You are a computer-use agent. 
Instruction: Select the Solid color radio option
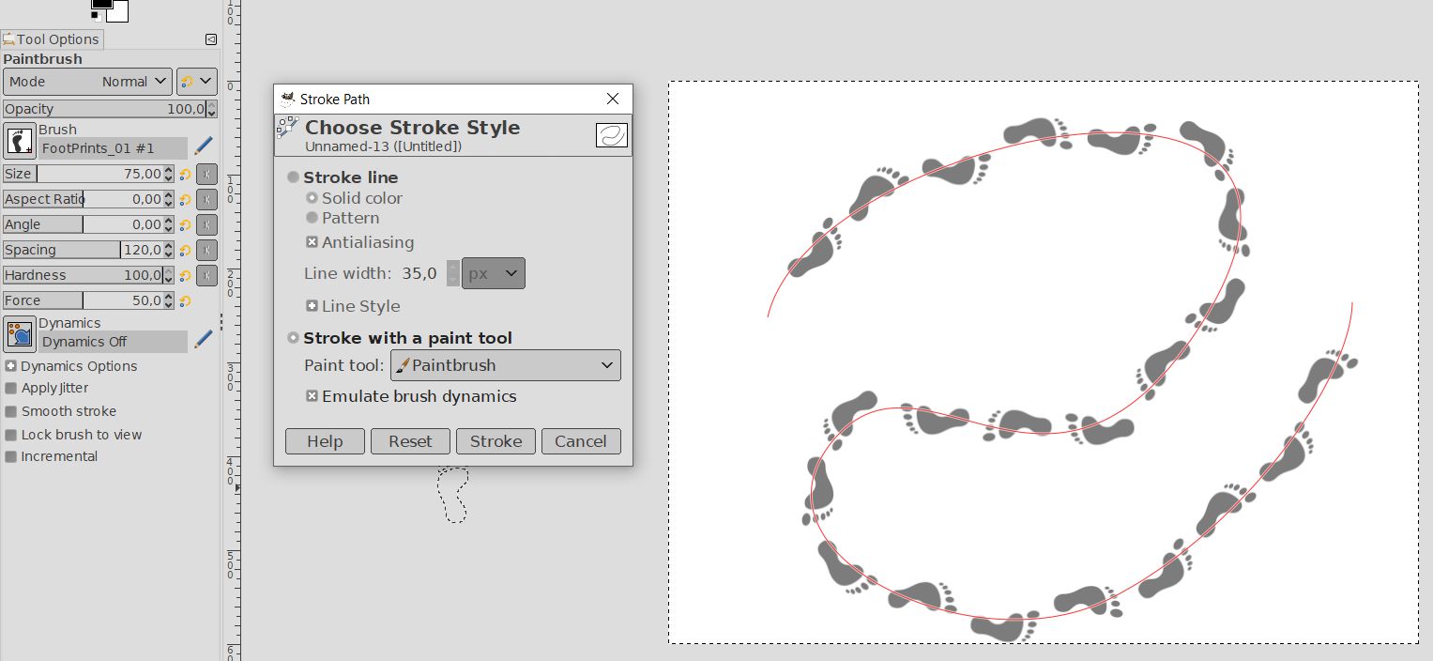pyautogui.click(x=313, y=198)
